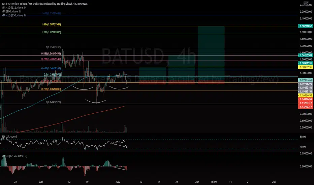Screen dimensions: 314x185
Task: Select the RSI (14, open) indicator legend
Action: 9,137
